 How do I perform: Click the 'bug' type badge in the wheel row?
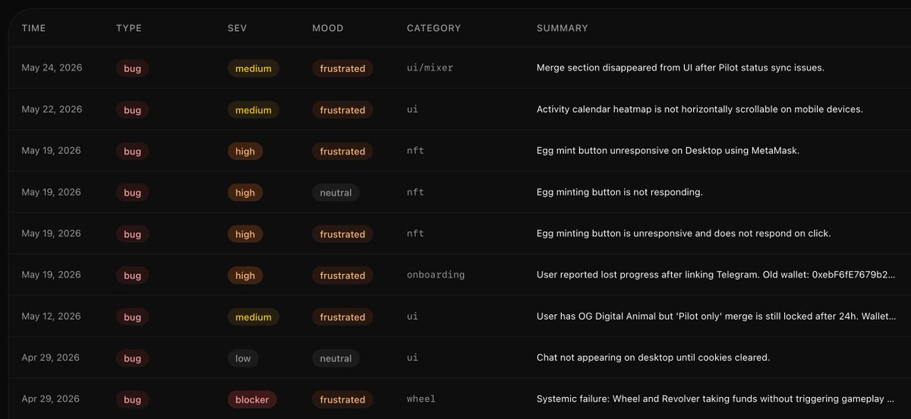click(x=133, y=399)
